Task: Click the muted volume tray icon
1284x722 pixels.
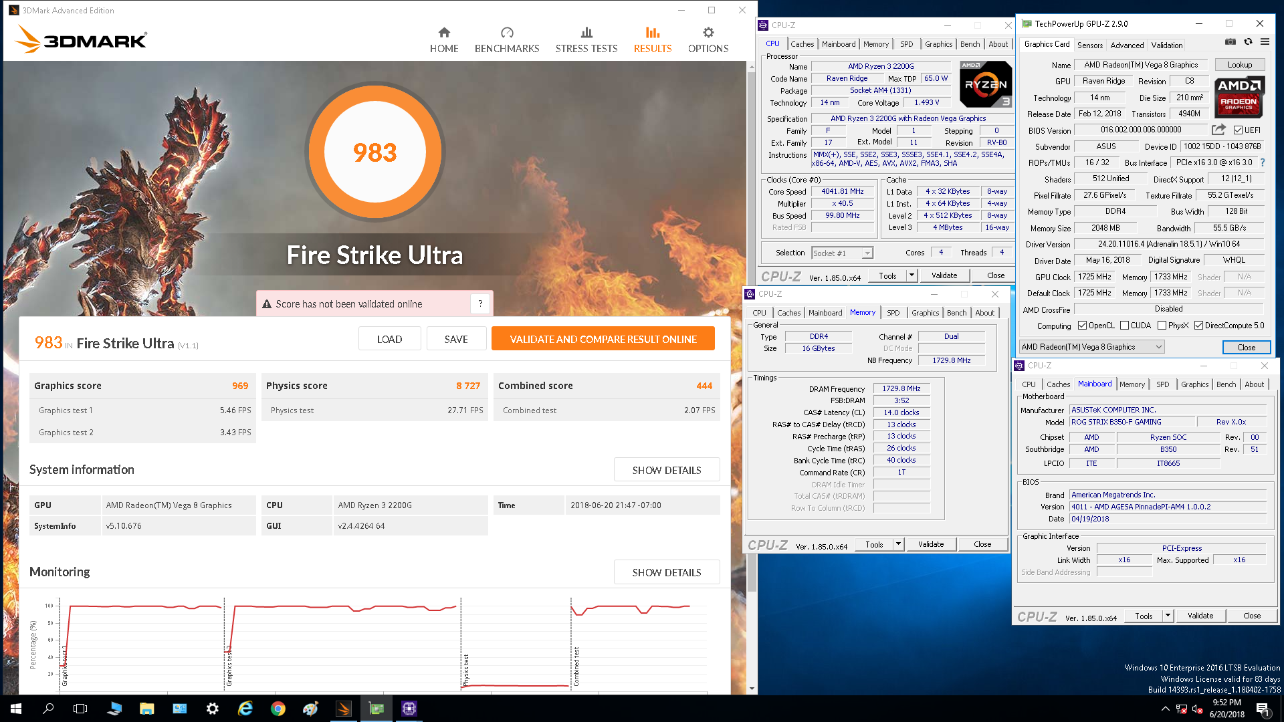Action: [1198, 709]
